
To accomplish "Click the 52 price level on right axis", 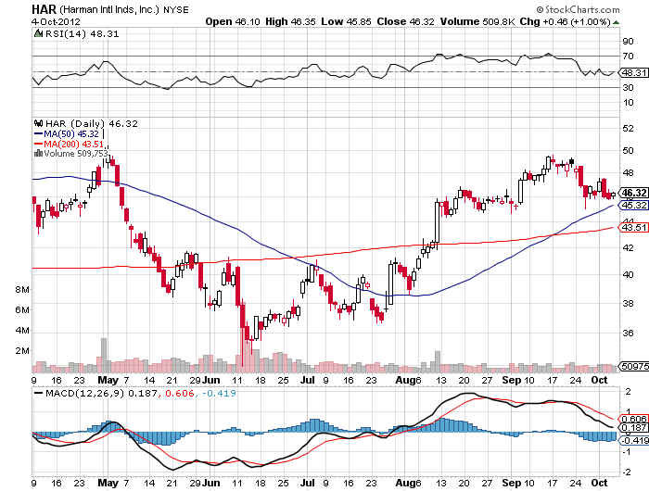I will pos(628,128).
